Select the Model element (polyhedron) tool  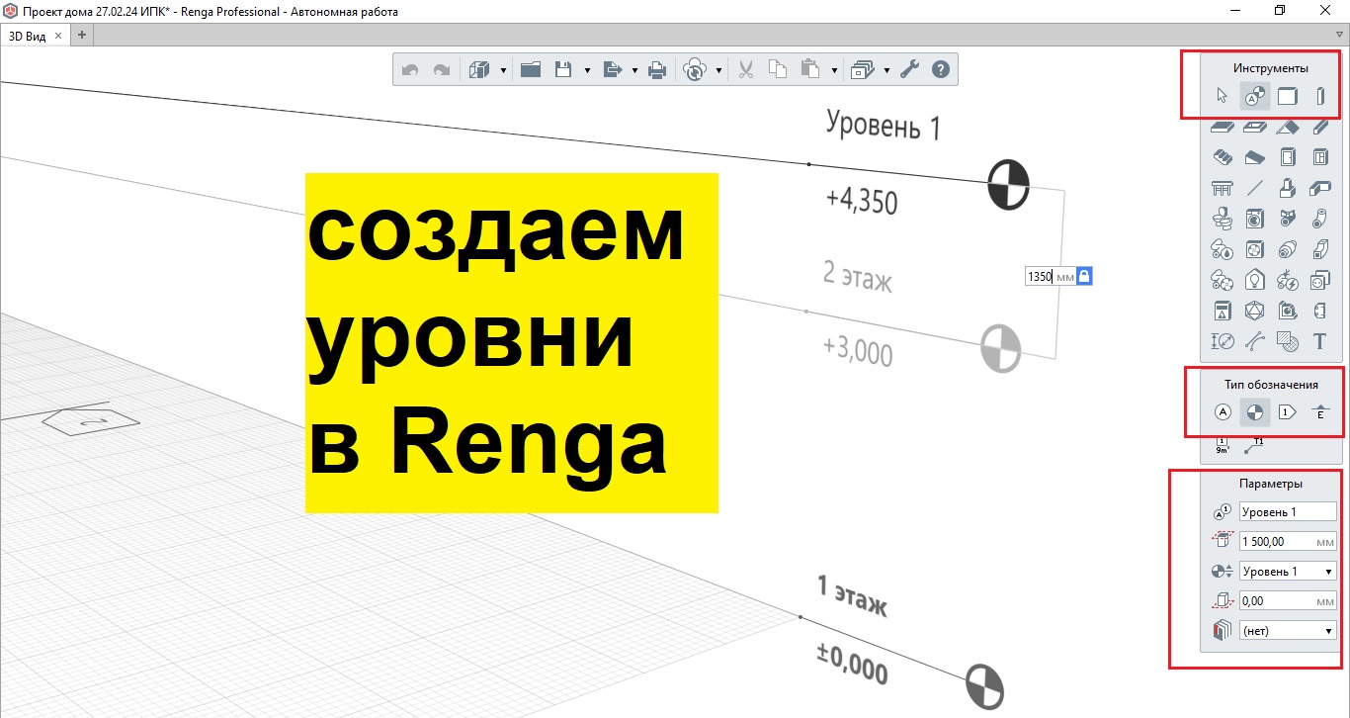pos(1254,311)
